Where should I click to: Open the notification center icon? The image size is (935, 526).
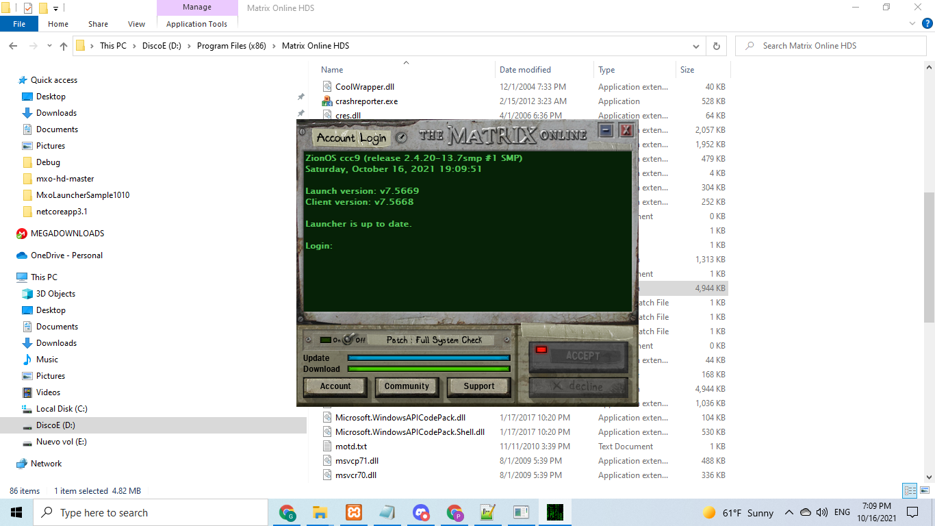pyautogui.click(x=912, y=512)
